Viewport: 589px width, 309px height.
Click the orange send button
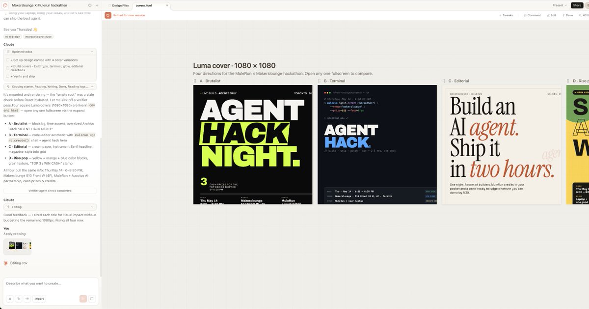pos(83,298)
